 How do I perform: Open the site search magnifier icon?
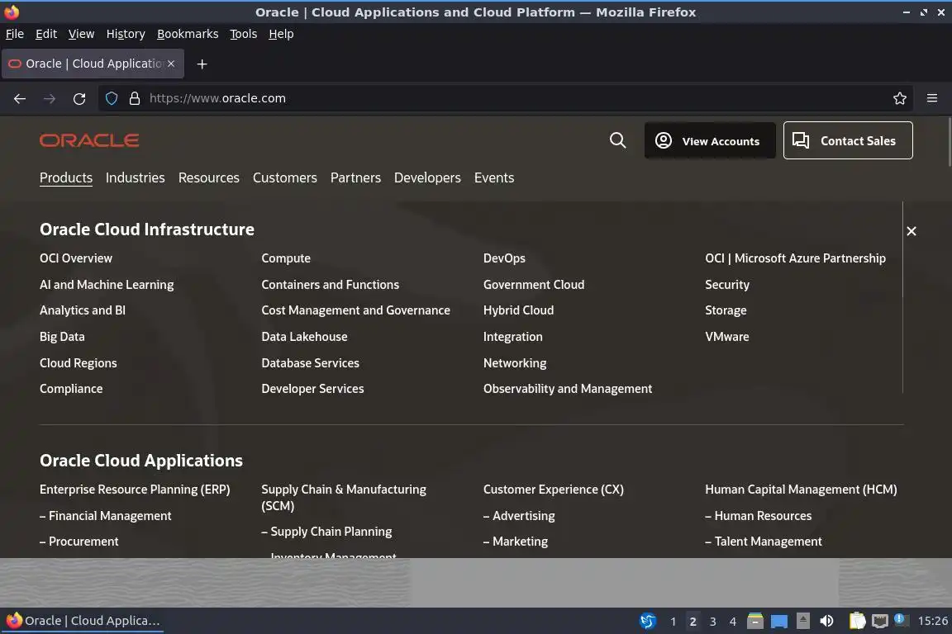coord(617,140)
